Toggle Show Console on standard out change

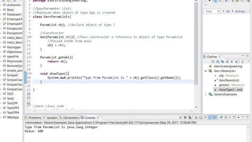[x=210, y=118]
